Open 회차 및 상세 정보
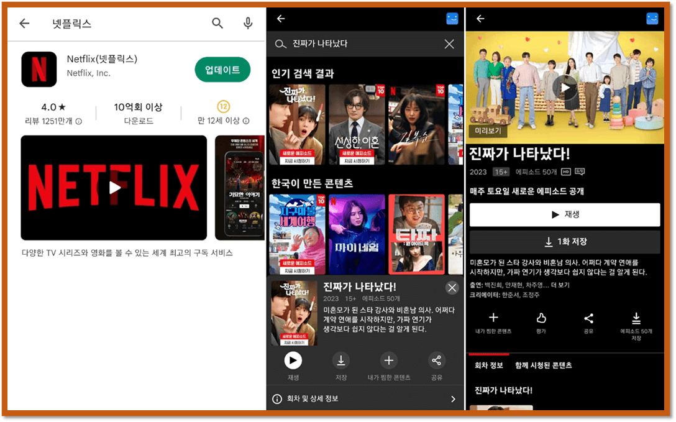The height and width of the screenshot is (422, 676). [365, 399]
